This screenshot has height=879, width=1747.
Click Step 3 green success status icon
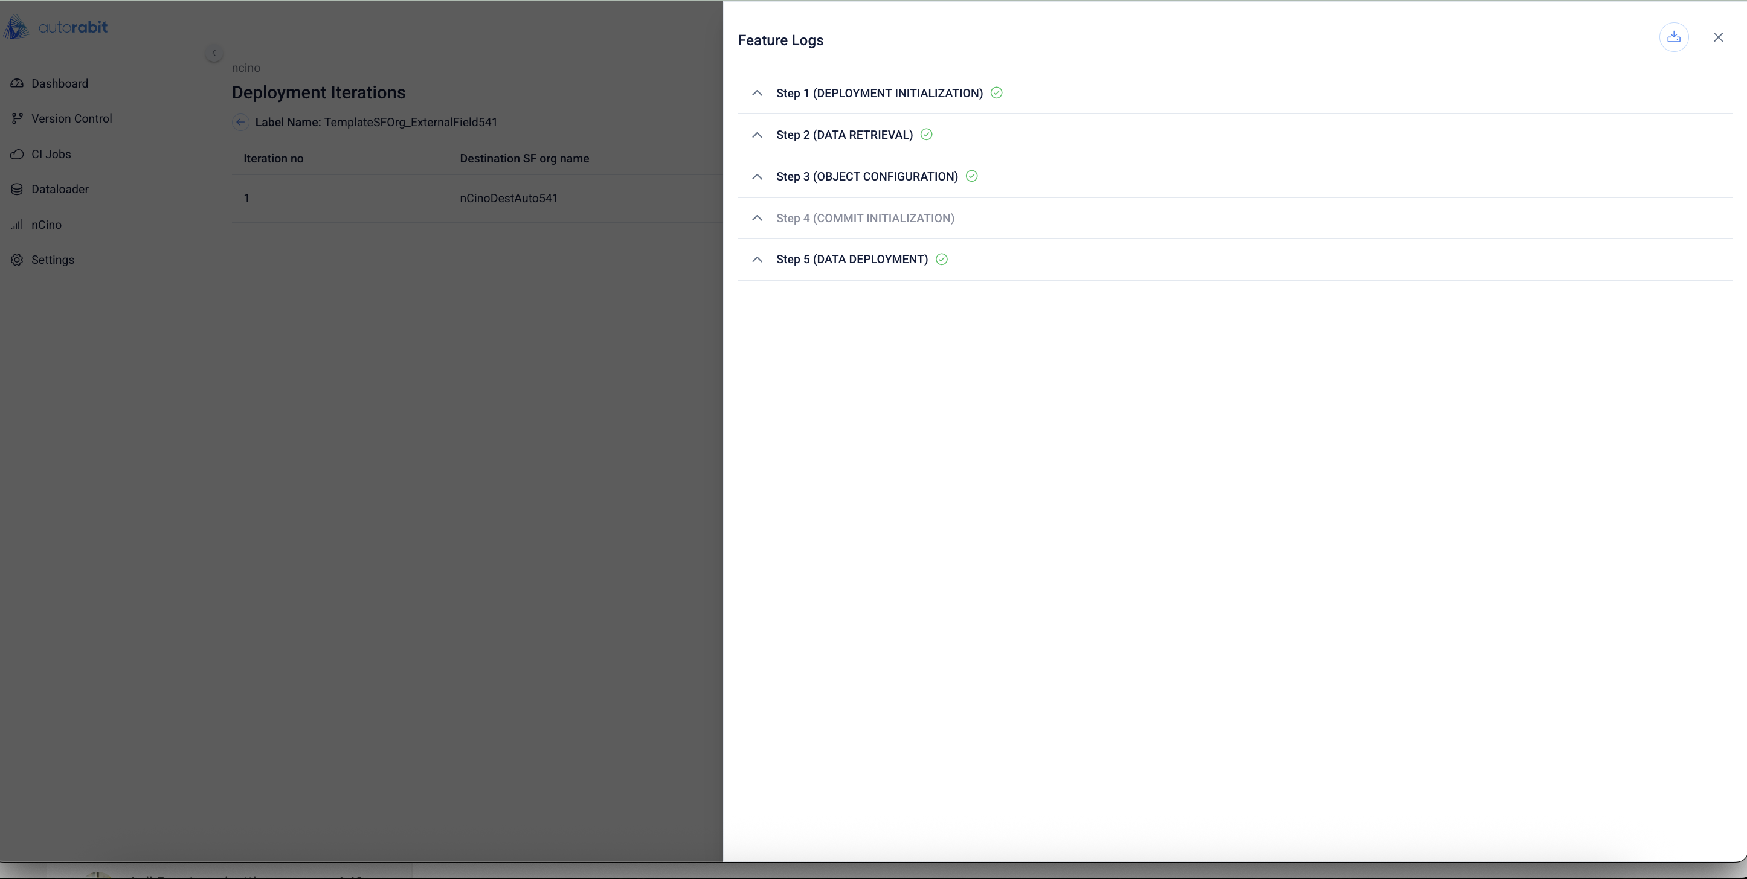(x=971, y=176)
